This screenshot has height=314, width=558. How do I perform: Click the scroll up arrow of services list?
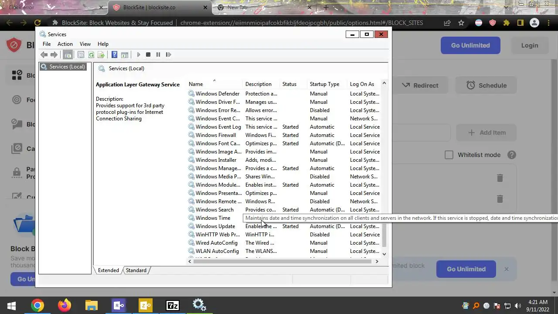(384, 83)
